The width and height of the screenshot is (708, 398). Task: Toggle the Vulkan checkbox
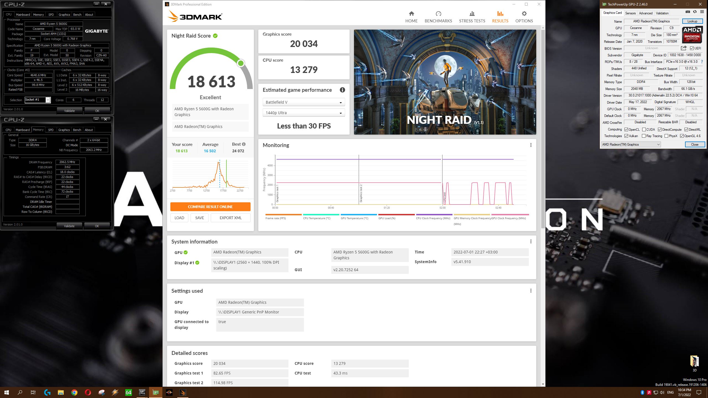pos(626,136)
